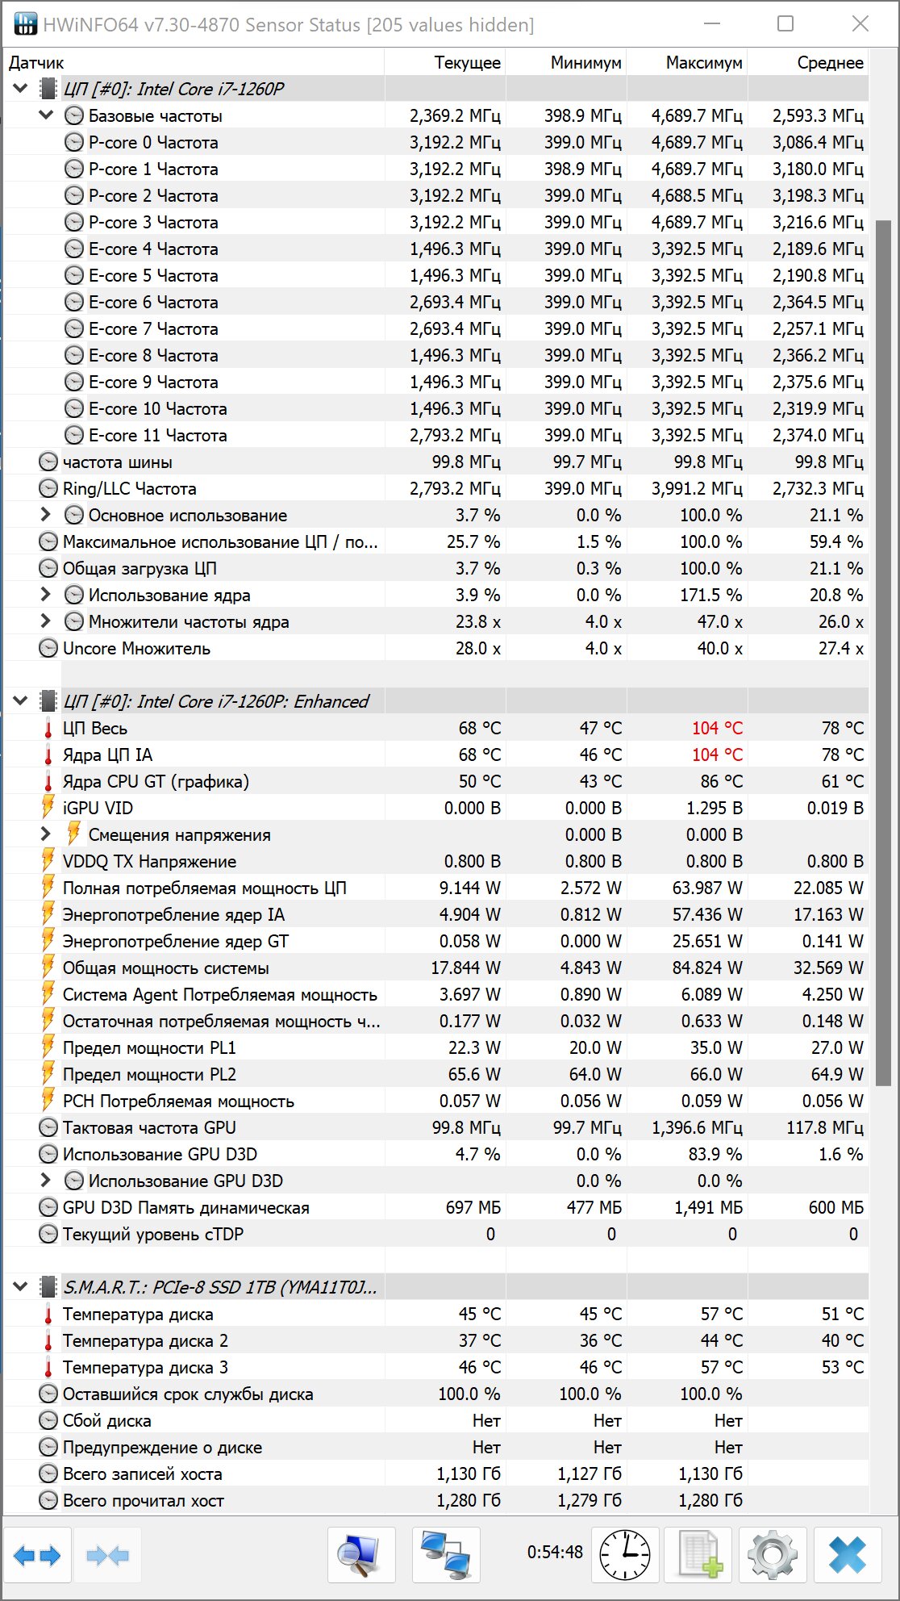This screenshot has width=900, height=1601.
Task: Collapse the Intel Core i7-1260P CPU section
Action: [x=20, y=88]
